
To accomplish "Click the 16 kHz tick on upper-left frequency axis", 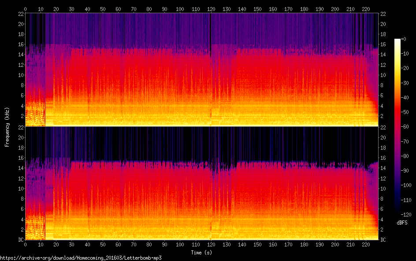I will point(20,44).
